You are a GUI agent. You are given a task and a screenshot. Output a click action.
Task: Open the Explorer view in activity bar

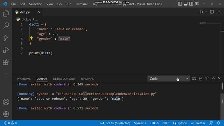(x=6, y=13)
